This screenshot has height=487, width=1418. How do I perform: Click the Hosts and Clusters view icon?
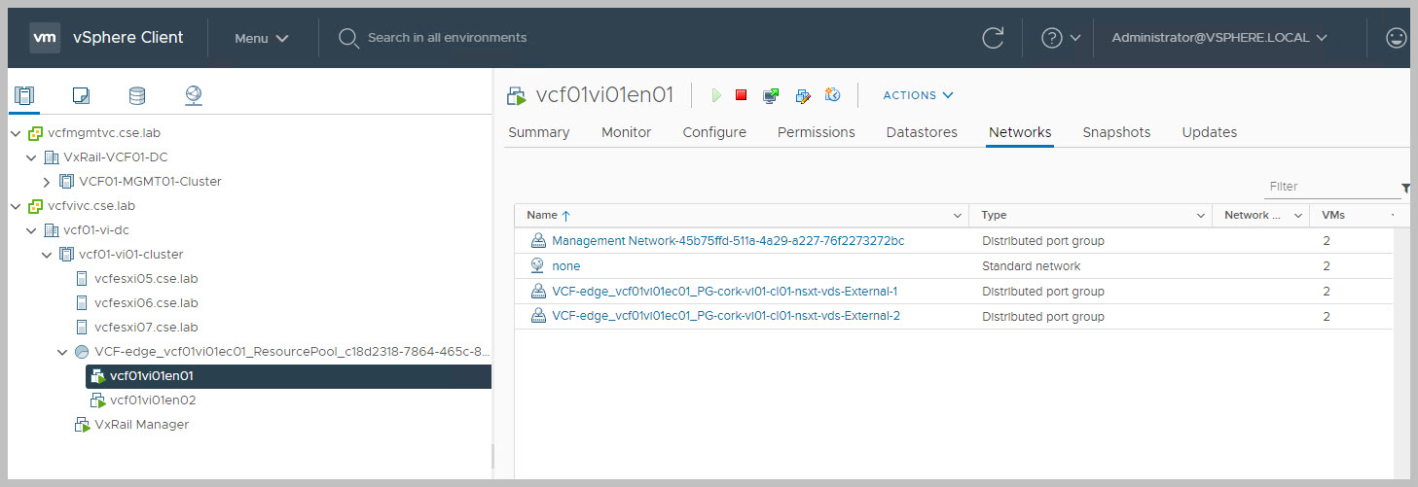[x=24, y=95]
